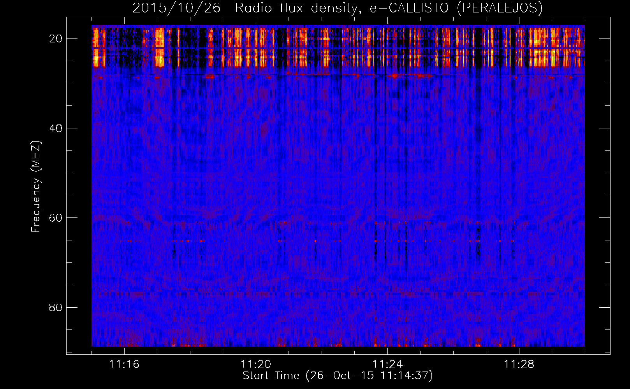Click the 11:20 time tick label
This screenshot has width=630, height=389.
tap(256, 364)
